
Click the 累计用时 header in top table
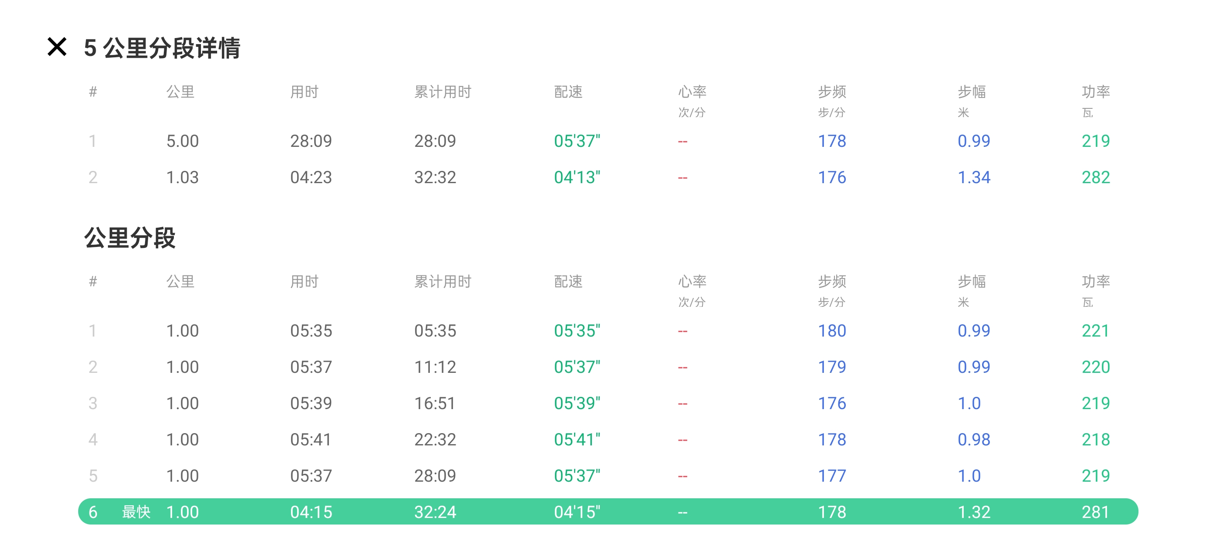(443, 92)
